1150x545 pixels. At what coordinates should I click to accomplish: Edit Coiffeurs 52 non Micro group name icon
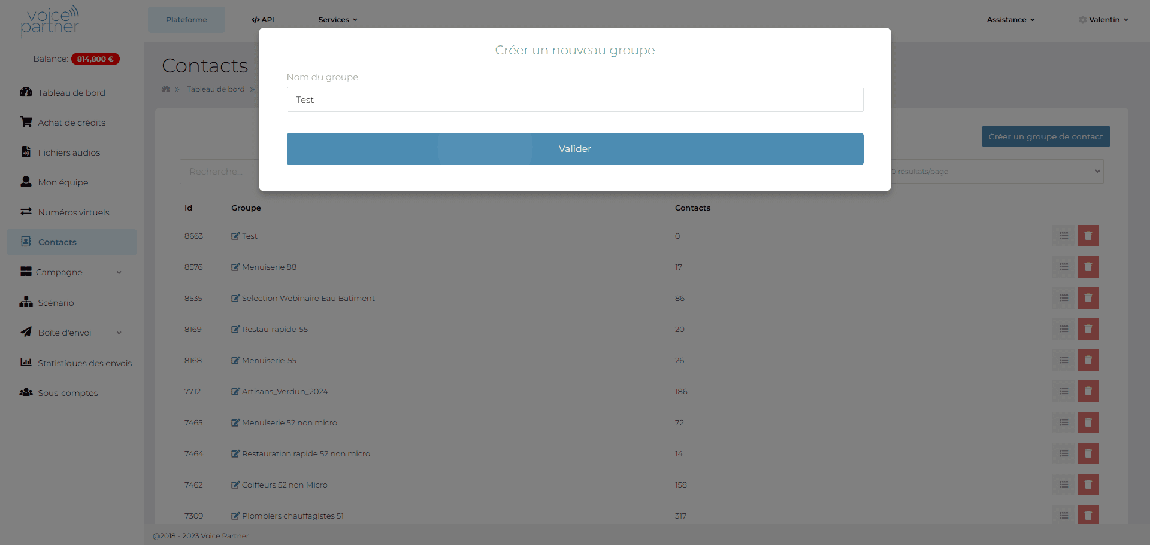[x=235, y=485]
